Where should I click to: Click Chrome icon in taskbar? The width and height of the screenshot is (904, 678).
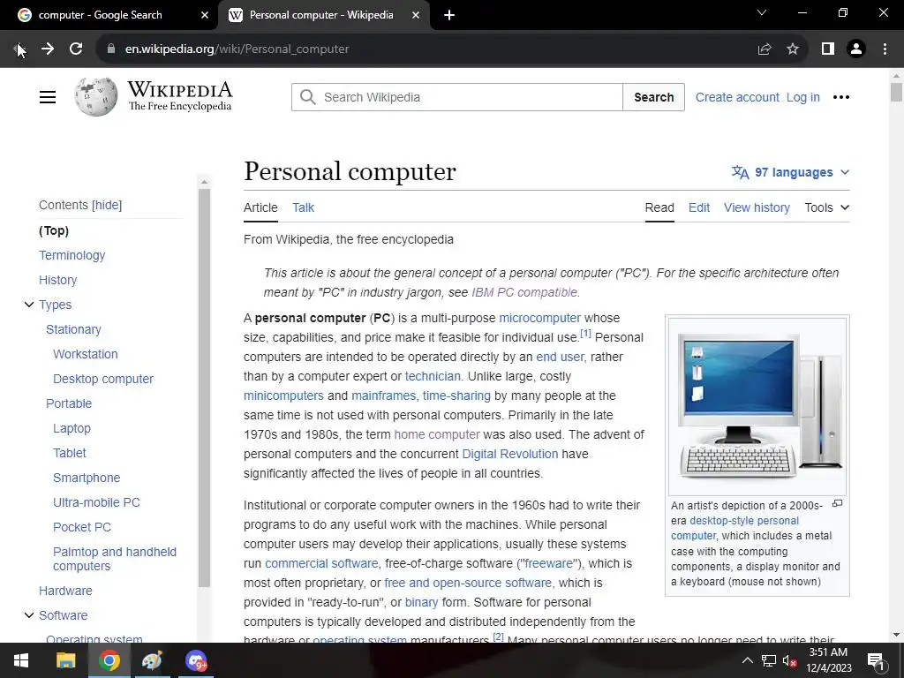coord(109,660)
